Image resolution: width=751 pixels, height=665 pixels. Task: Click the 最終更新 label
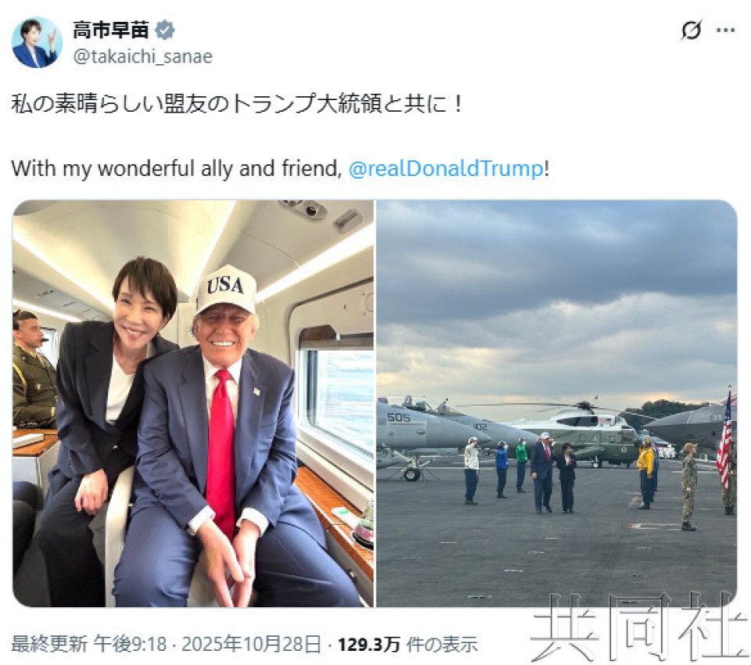(x=49, y=645)
